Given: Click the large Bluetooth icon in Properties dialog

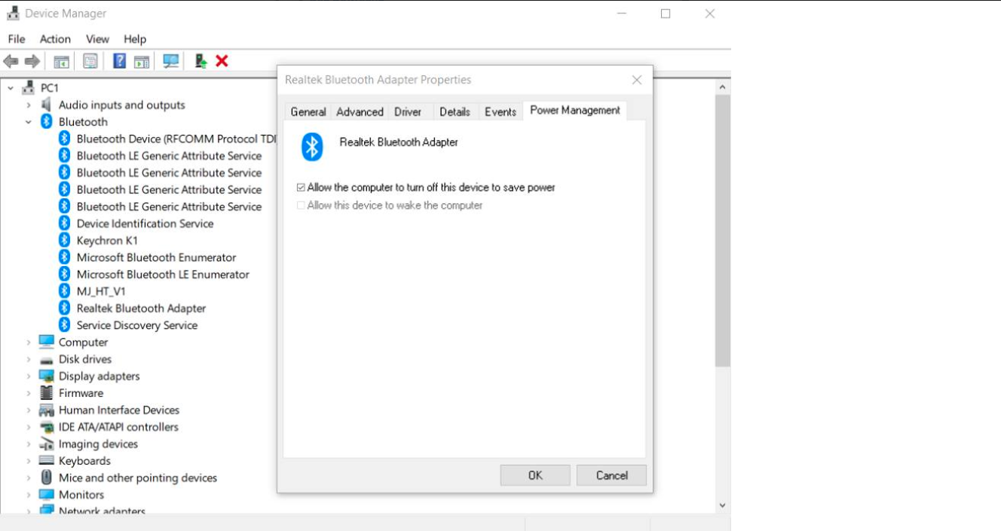Looking at the screenshot, I should [312, 147].
